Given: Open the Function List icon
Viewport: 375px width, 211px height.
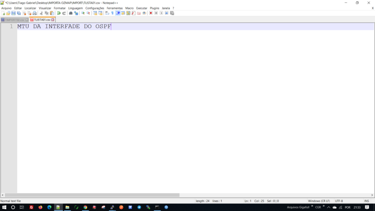Looking at the screenshot, I should (x=134, y=13).
